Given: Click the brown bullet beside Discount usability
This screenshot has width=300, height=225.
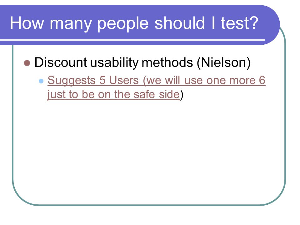Looking at the screenshot, I should coord(27,63).
